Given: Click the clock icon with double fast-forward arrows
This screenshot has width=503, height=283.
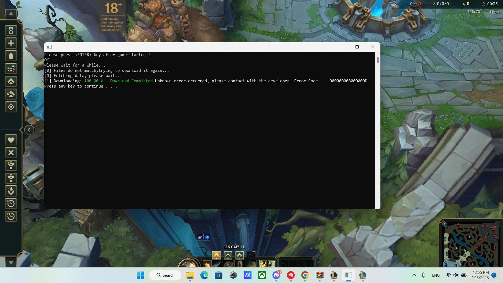Looking at the screenshot, I should pyautogui.click(x=11, y=216).
